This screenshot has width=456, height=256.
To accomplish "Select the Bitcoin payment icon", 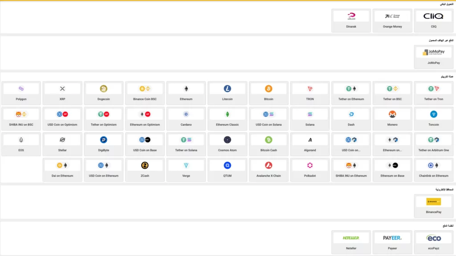I will [x=269, y=89].
